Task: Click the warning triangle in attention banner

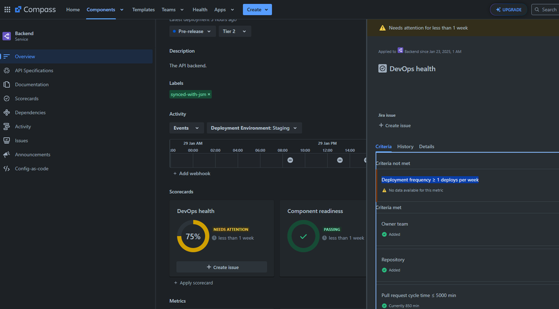Action: tap(382, 28)
